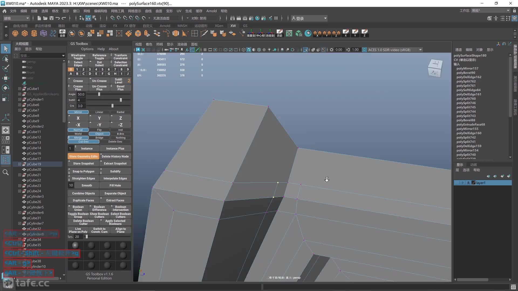The image size is (518, 291).
Task: Open the Arnold menu in the menu bar
Action: click(211, 11)
